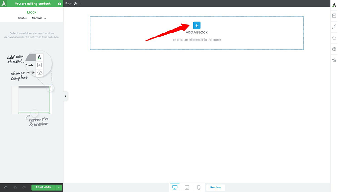Image resolution: width=338 pixels, height=192 pixels.
Task: Select the Page breadcrumb item
Action: click(x=69, y=4)
